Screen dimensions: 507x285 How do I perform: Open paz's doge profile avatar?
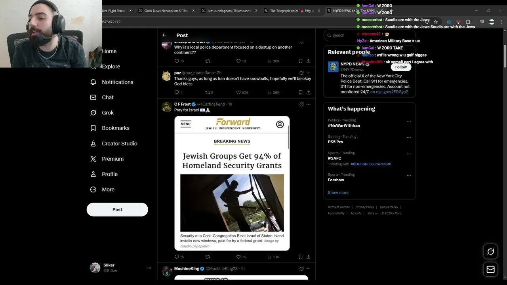[x=166, y=76]
